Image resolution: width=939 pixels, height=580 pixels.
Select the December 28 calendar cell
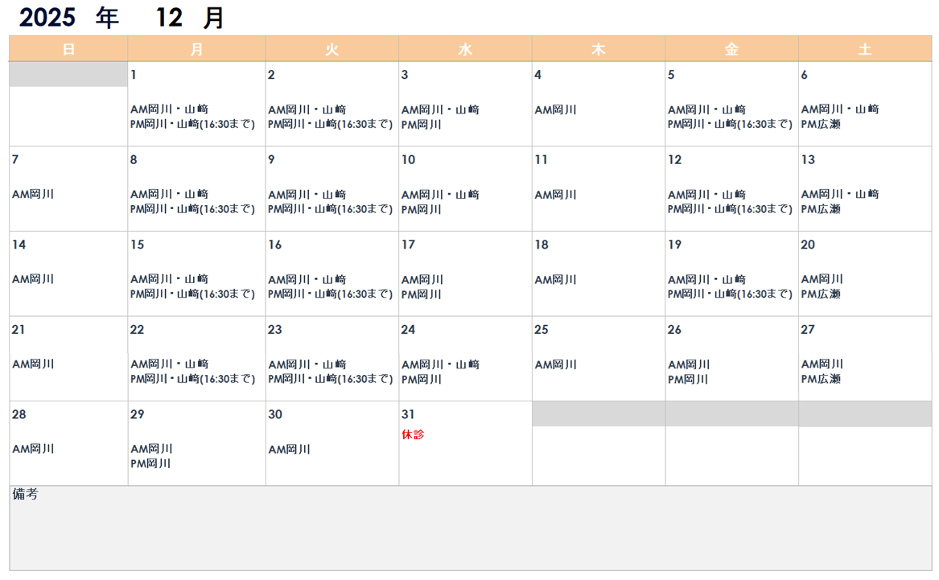(x=67, y=442)
